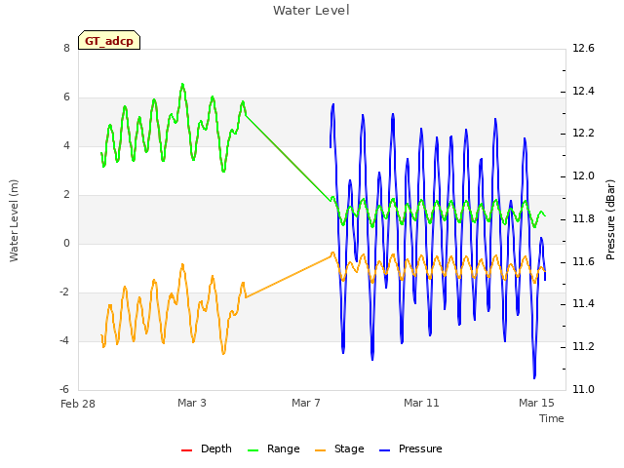The width and height of the screenshot is (624, 468).
Task: Click the Mar 11 date tick label
Action: (x=421, y=403)
